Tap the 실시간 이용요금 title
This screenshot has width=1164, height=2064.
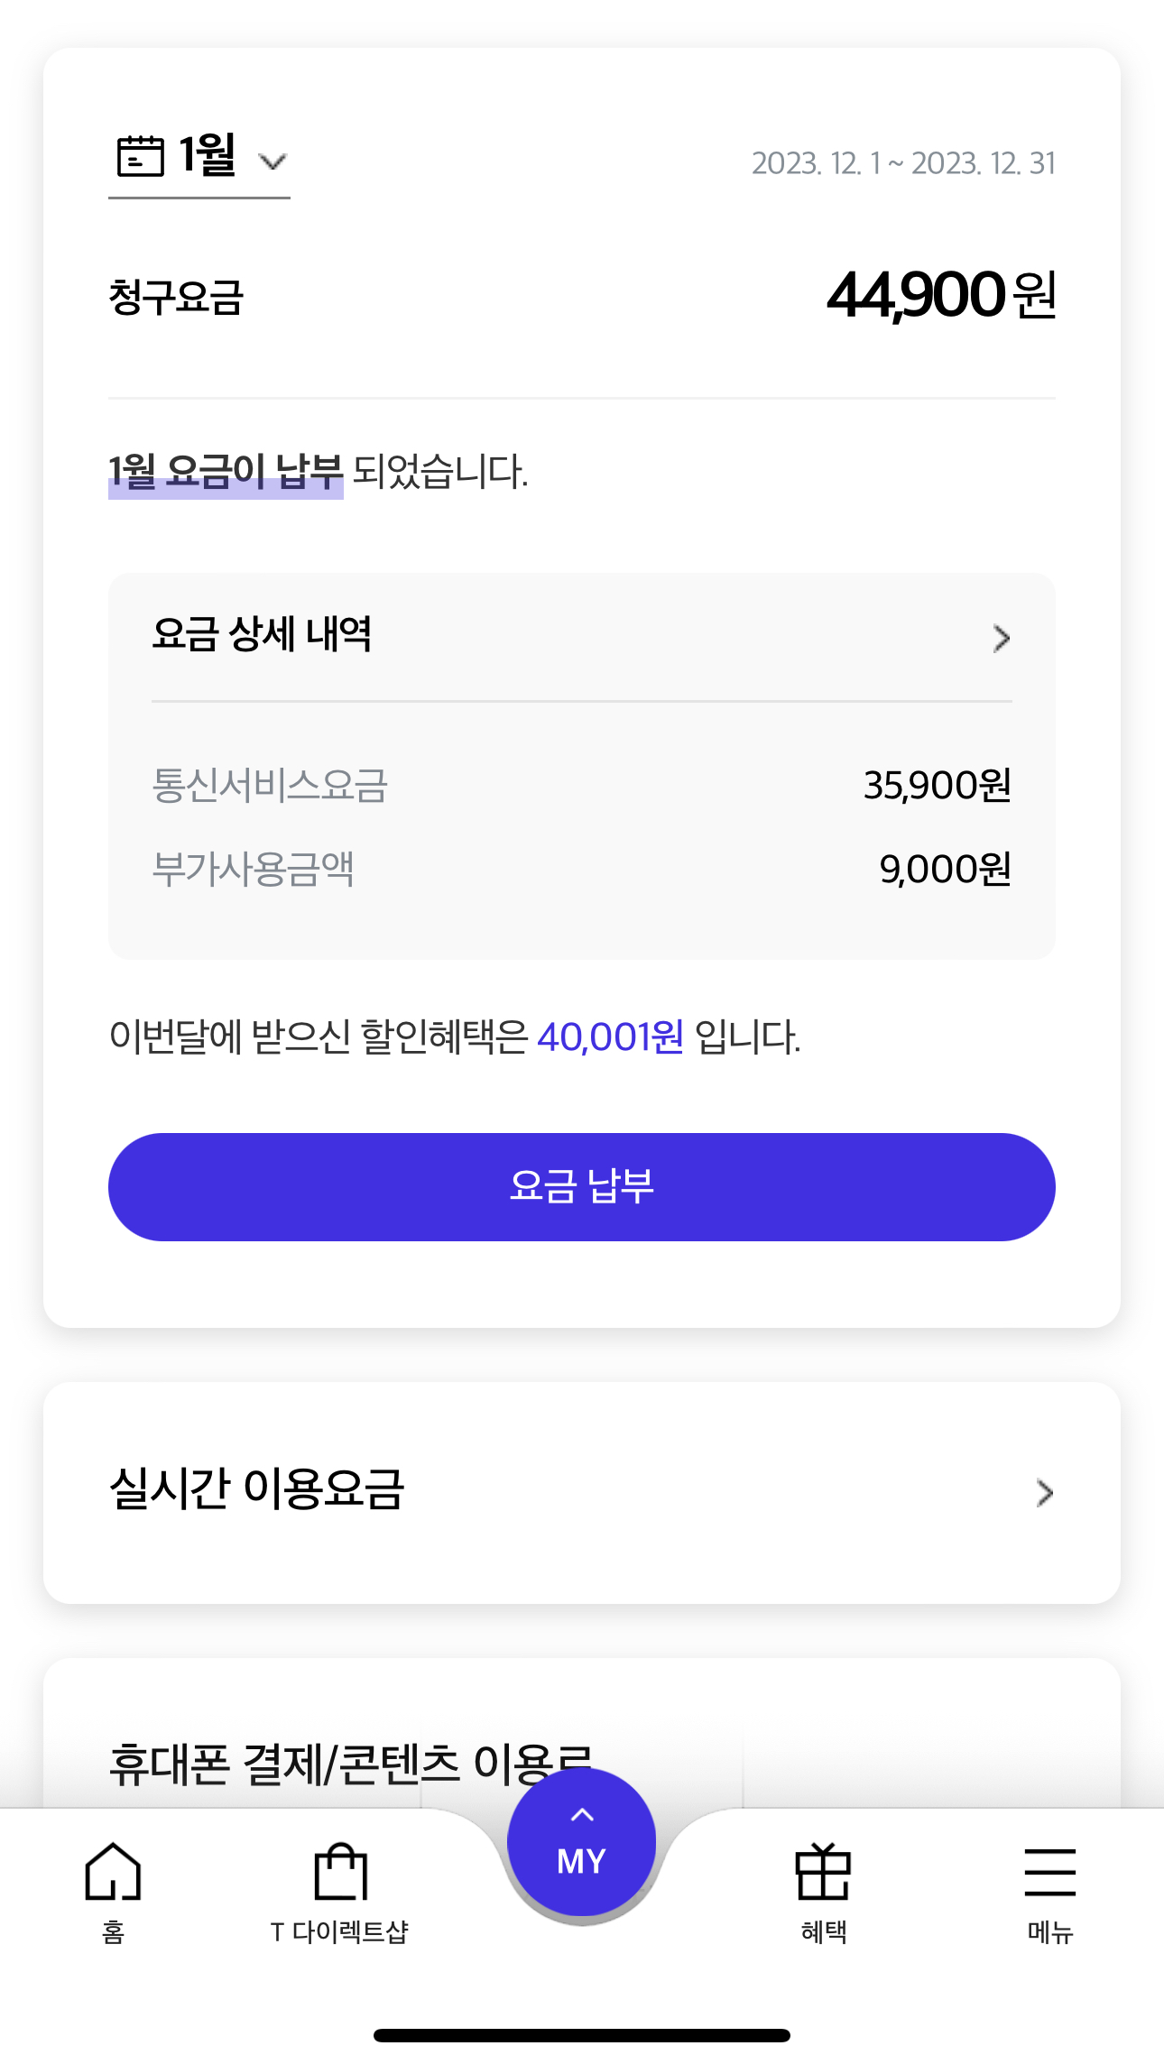[x=257, y=1489]
